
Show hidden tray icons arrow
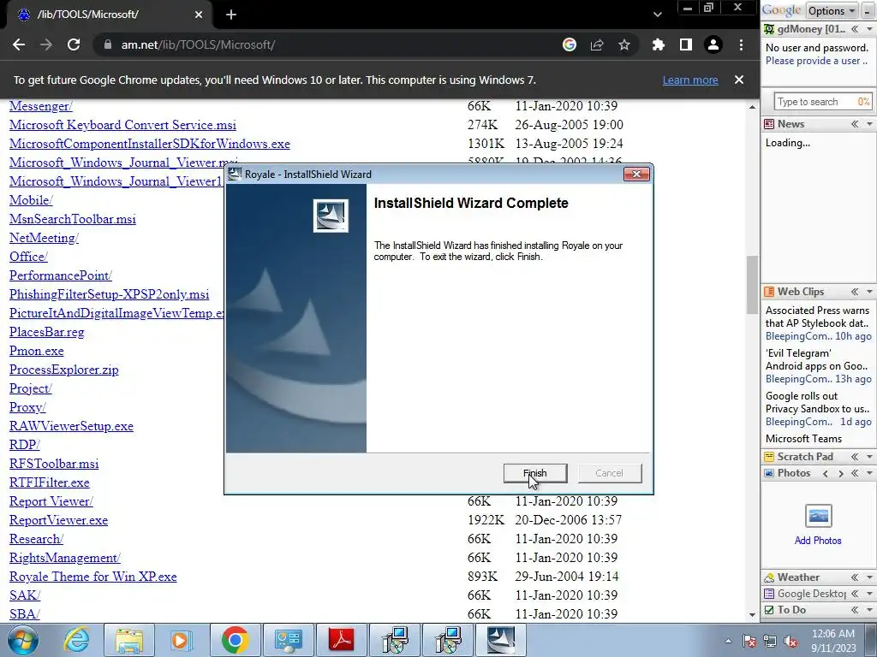[728, 641]
